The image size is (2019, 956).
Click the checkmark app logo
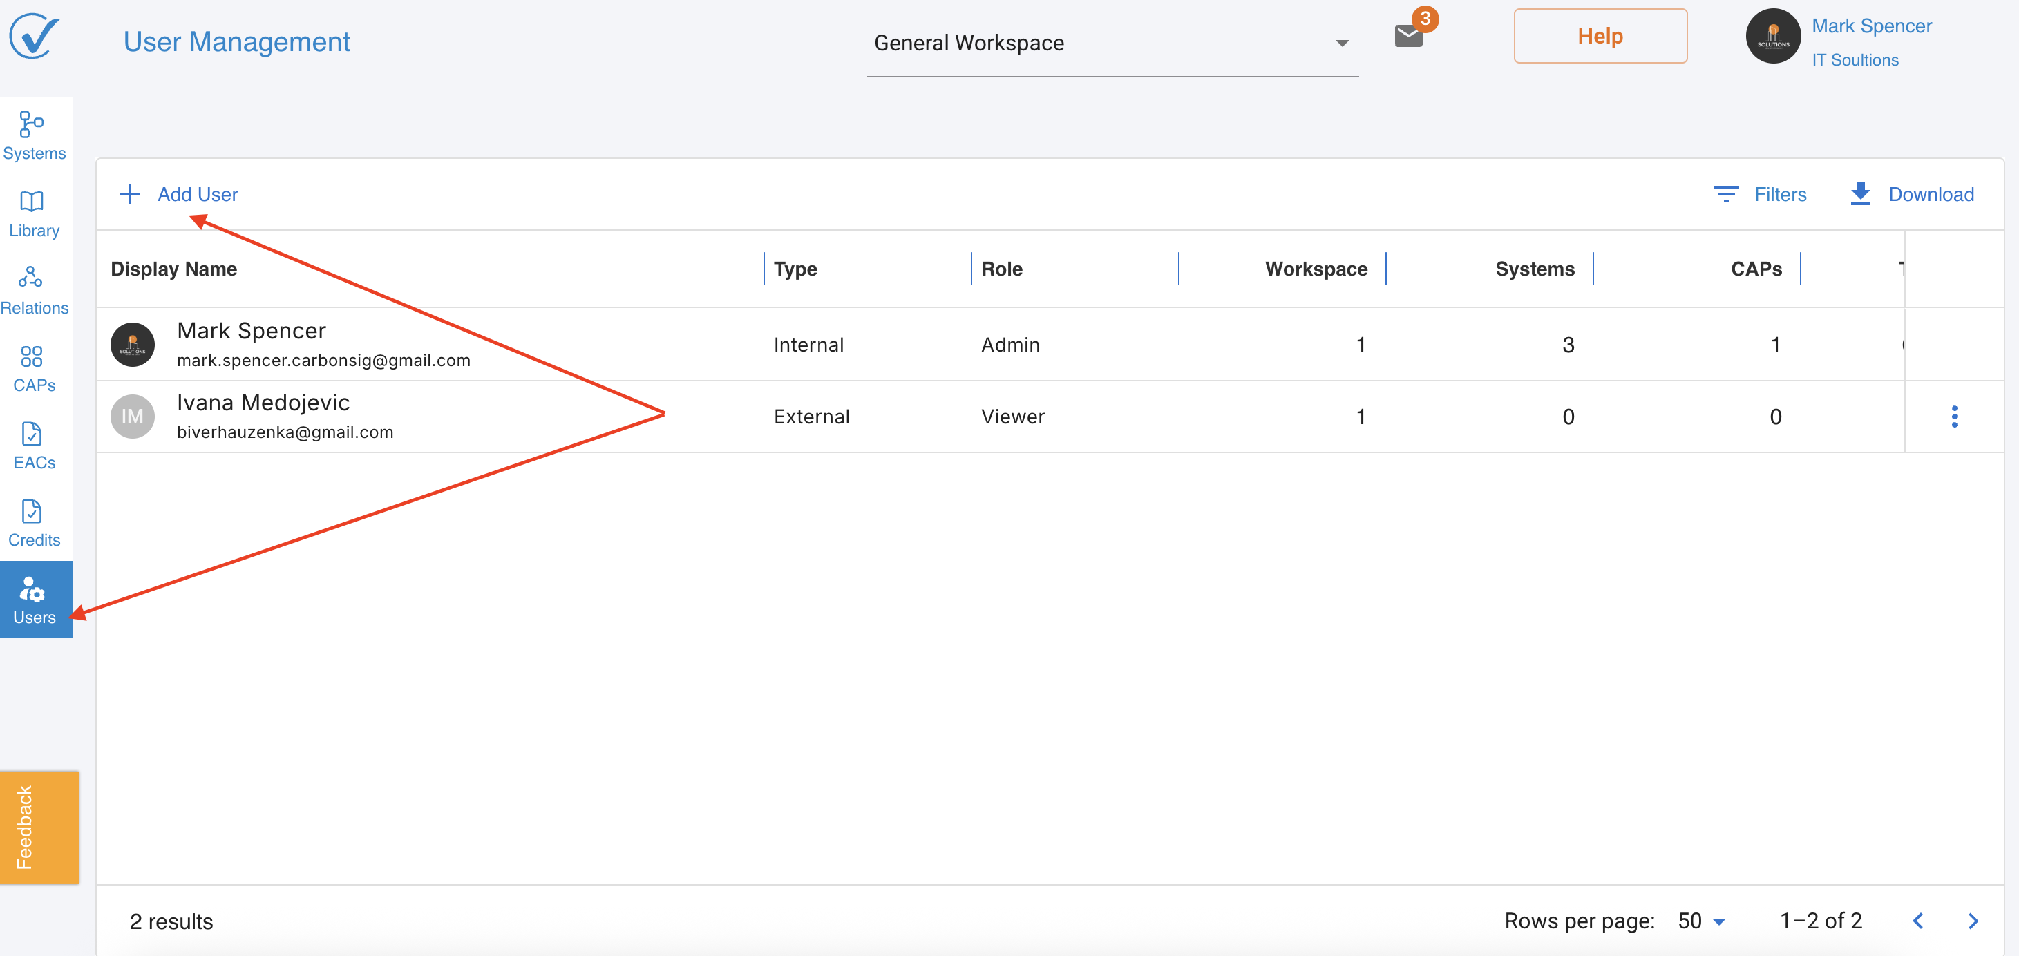coord(35,36)
